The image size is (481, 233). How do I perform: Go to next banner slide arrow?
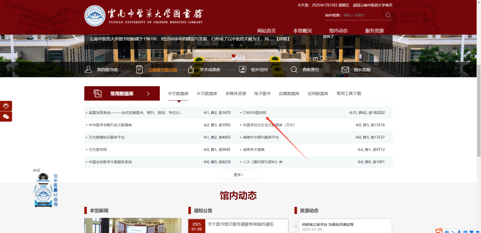(x=401, y=36)
